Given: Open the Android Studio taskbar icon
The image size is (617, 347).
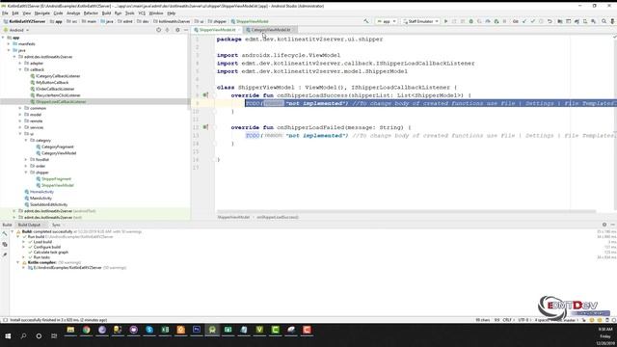Looking at the screenshot, I should point(212,330).
